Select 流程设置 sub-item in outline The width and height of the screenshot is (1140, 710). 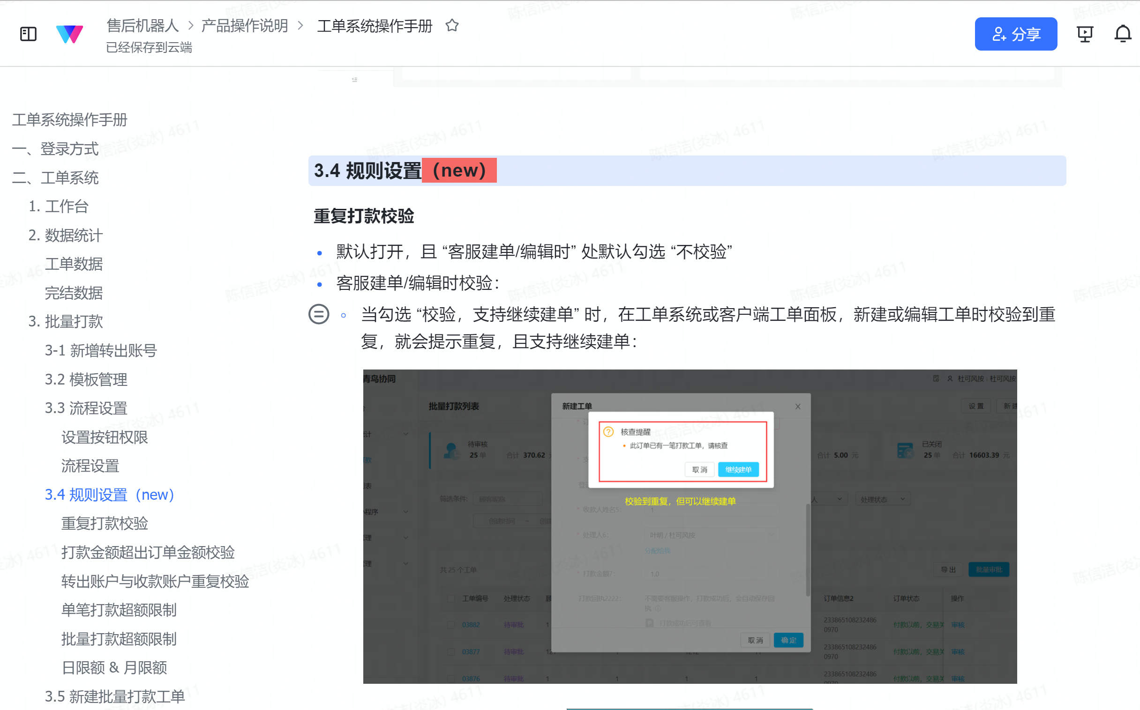point(90,466)
